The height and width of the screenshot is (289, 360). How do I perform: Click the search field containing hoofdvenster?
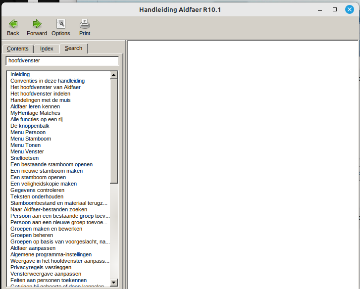pos(62,60)
